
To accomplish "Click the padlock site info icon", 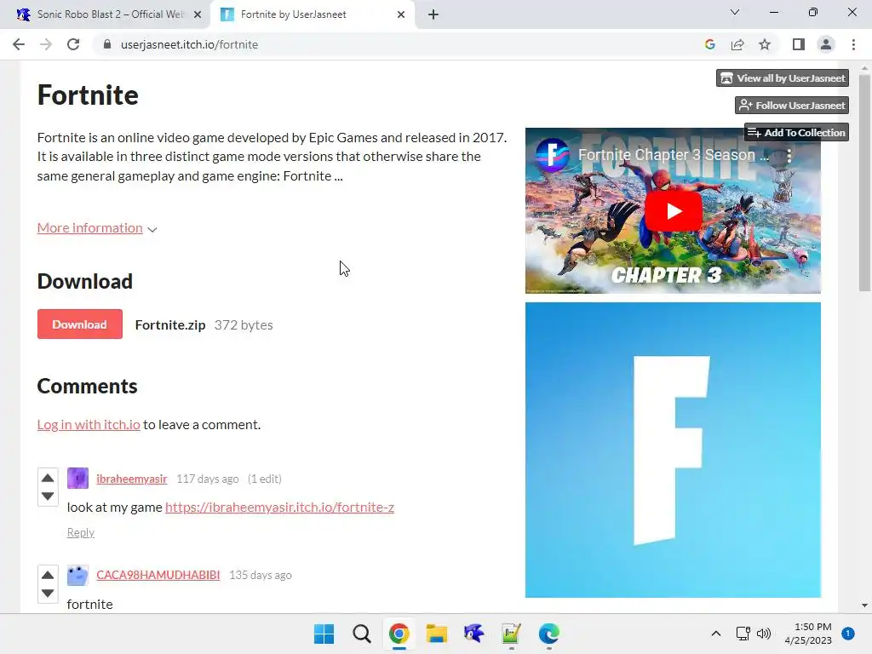I will click(107, 44).
